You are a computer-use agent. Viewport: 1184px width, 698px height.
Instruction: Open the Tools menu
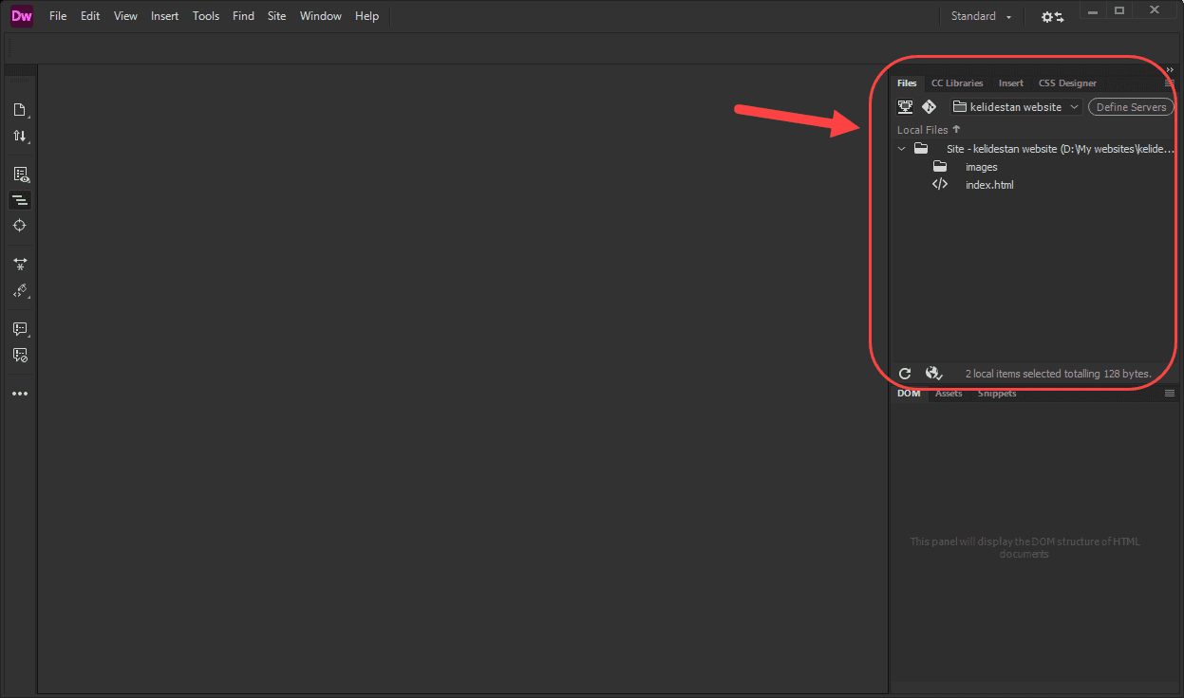206,16
